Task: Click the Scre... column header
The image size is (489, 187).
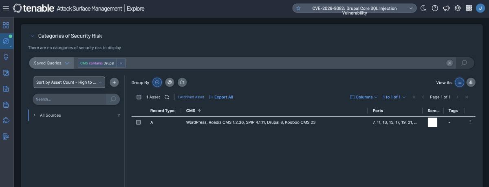Action: pos(434,111)
